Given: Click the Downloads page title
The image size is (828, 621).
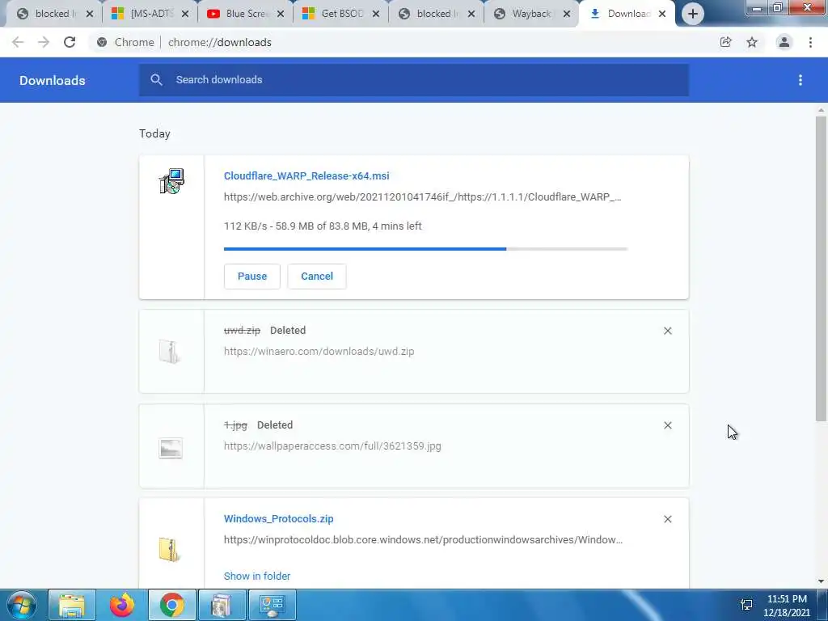Looking at the screenshot, I should 53,80.
